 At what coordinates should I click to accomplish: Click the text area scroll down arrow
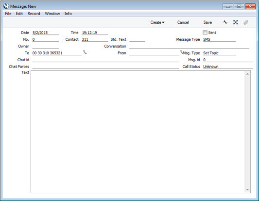[x=247, y=190]
